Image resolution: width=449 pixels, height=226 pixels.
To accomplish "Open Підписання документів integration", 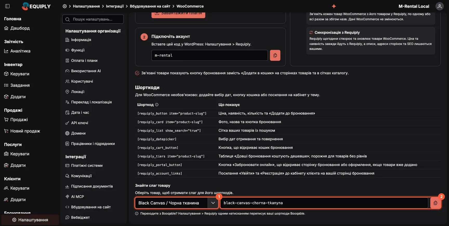I will (x=89, y=186).
